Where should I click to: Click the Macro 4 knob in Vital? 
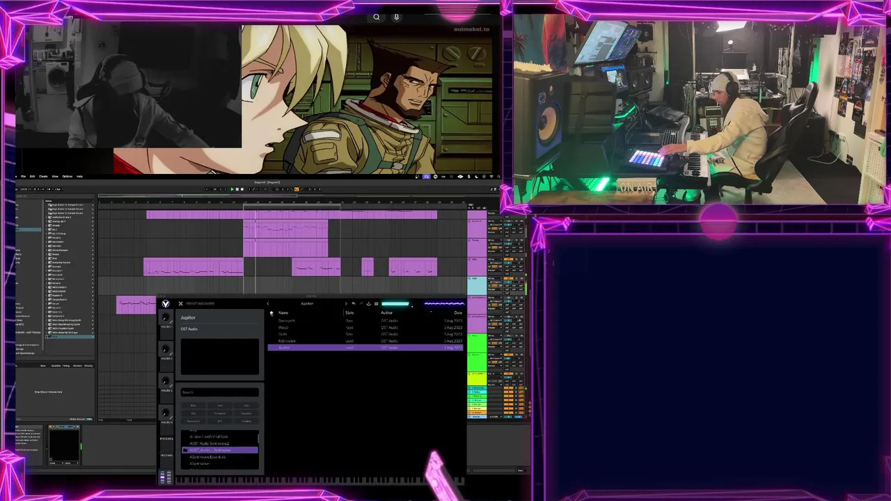pos(166,412)
